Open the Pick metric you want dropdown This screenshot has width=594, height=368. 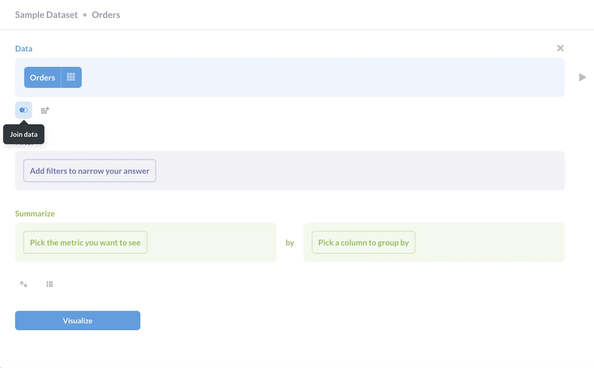(85, 242)
